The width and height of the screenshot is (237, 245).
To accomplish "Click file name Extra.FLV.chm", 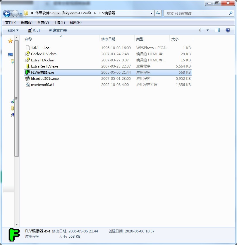I will tap(42, 60).
